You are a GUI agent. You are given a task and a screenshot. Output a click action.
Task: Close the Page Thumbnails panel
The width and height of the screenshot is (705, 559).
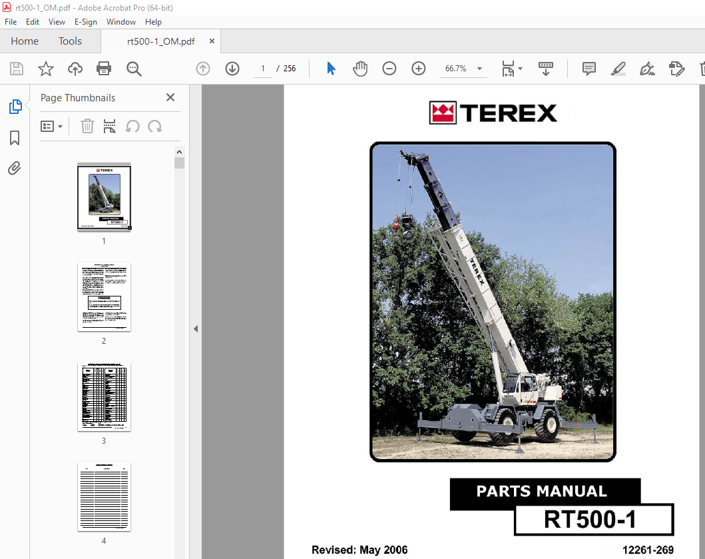tap(170, 97)
